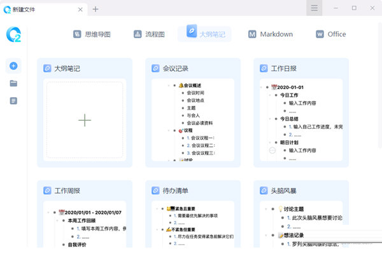Screen dimensions: 382x254
Task: Open the folder icon in the sidebar
Action: tap(13, 83)
